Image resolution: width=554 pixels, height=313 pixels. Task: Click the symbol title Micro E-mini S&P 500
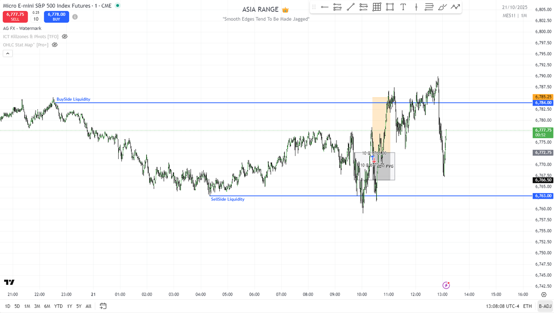pyautogui.click(x=57, y=6)
